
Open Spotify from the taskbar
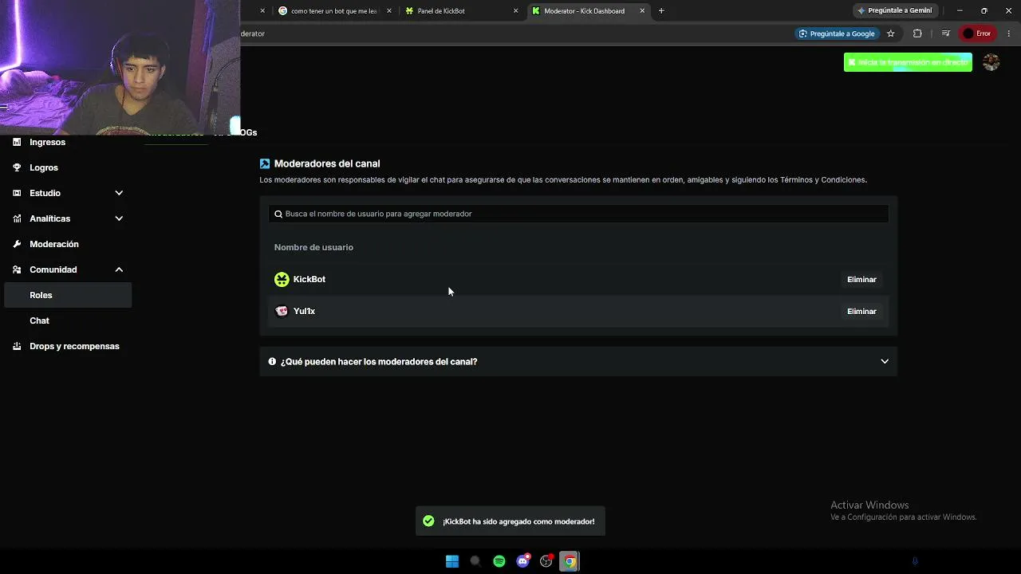click(499, 561)
